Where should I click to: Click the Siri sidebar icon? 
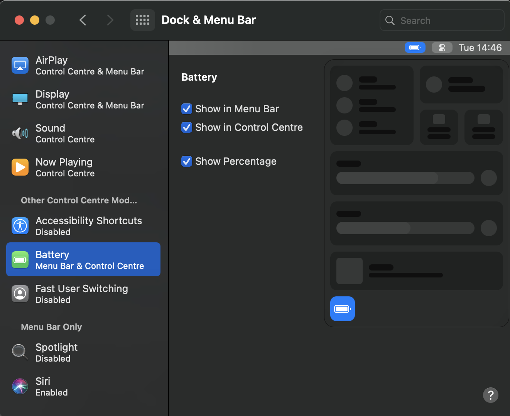pos(20,386)
